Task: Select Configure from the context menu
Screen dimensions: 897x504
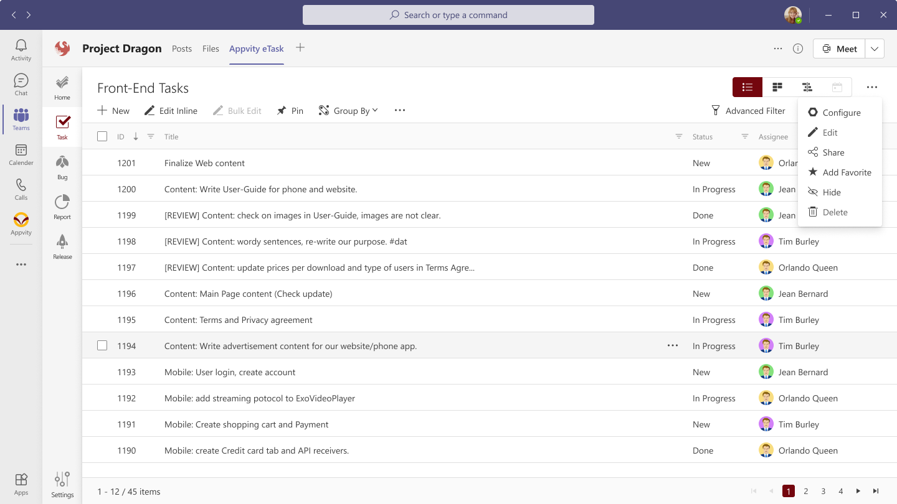Action: coord(841,113)
